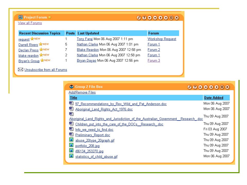This screenshot has width=247, height=185.
Task: Open help for the Group 2 File Box portlet
Action: 195,87
